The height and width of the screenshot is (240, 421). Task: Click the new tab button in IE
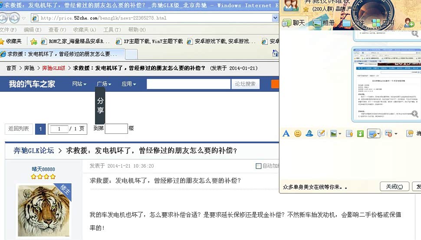[132, 55]
